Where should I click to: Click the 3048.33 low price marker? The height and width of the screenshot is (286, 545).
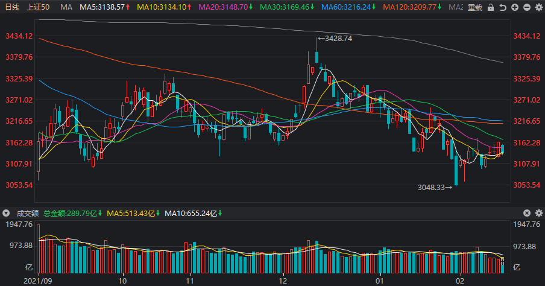pyautogui.click(x=435, y=188)
